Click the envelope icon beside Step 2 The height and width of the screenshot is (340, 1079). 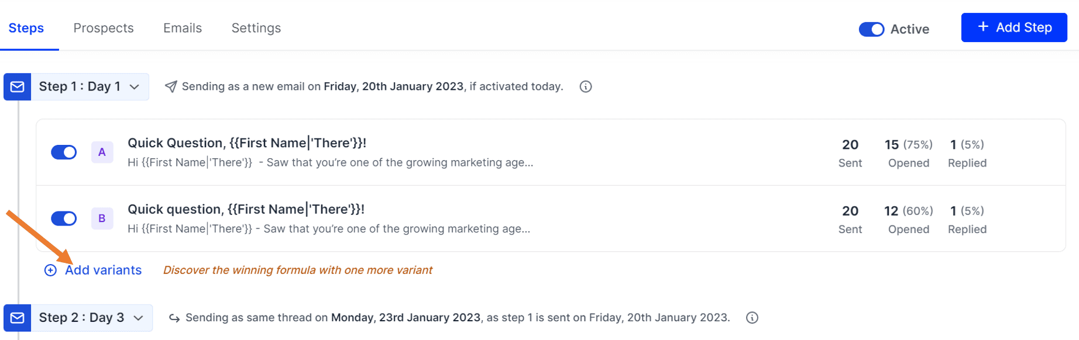(x=16, y=318)
